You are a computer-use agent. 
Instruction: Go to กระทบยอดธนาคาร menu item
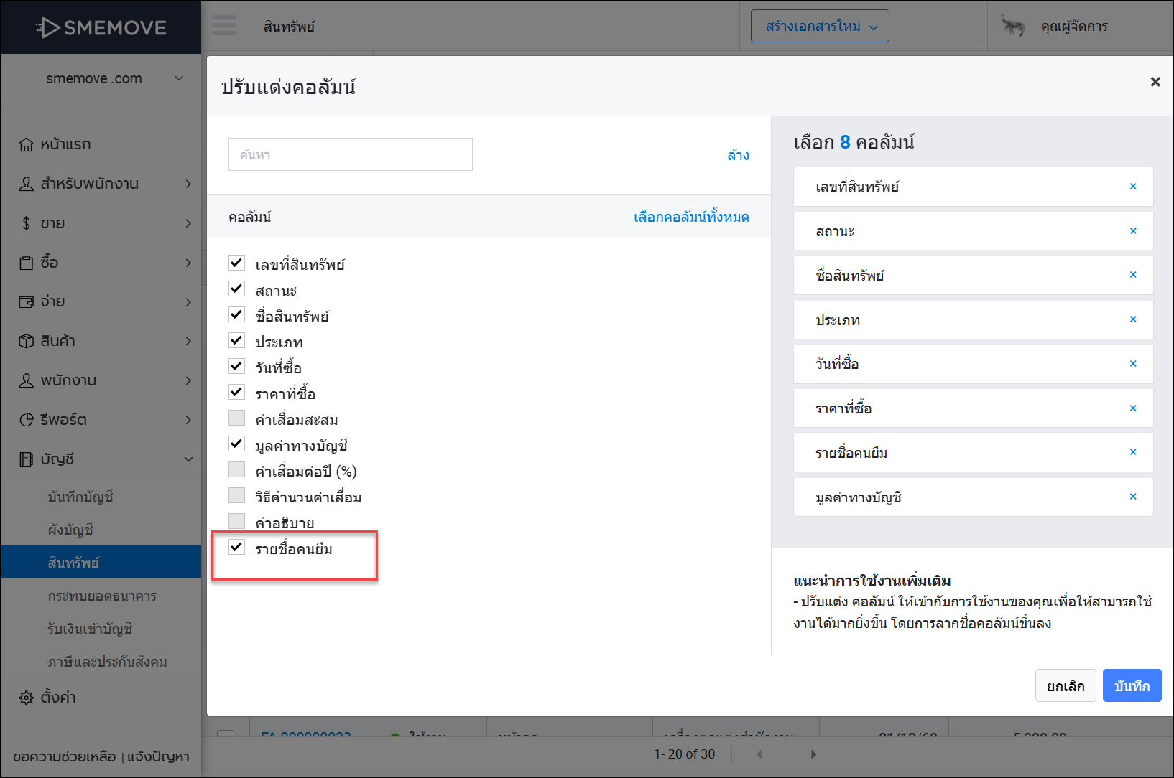pyautogui.click(x=102, y=596)
